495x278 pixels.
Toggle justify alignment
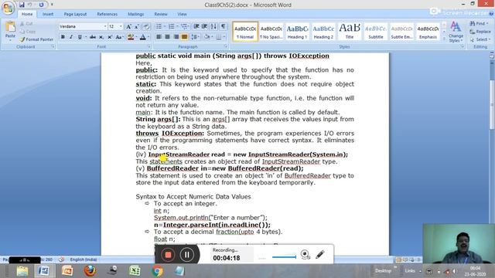pos(184,37)
